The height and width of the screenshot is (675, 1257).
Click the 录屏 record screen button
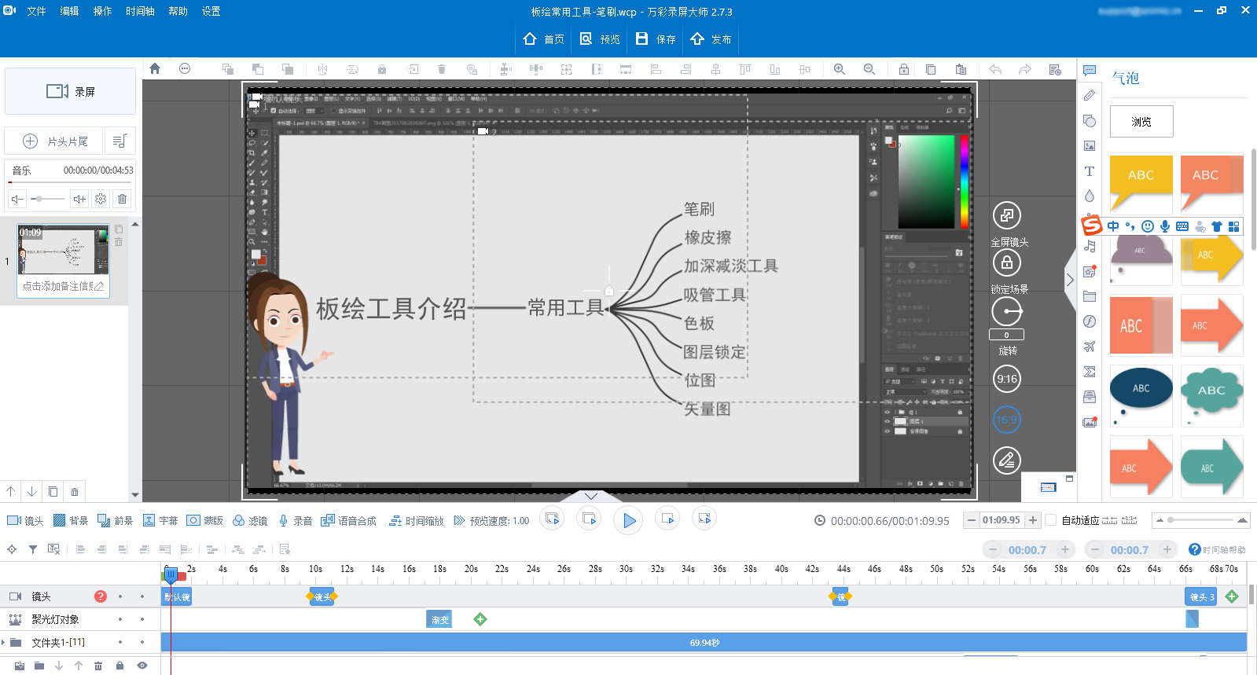coord(71,91)
